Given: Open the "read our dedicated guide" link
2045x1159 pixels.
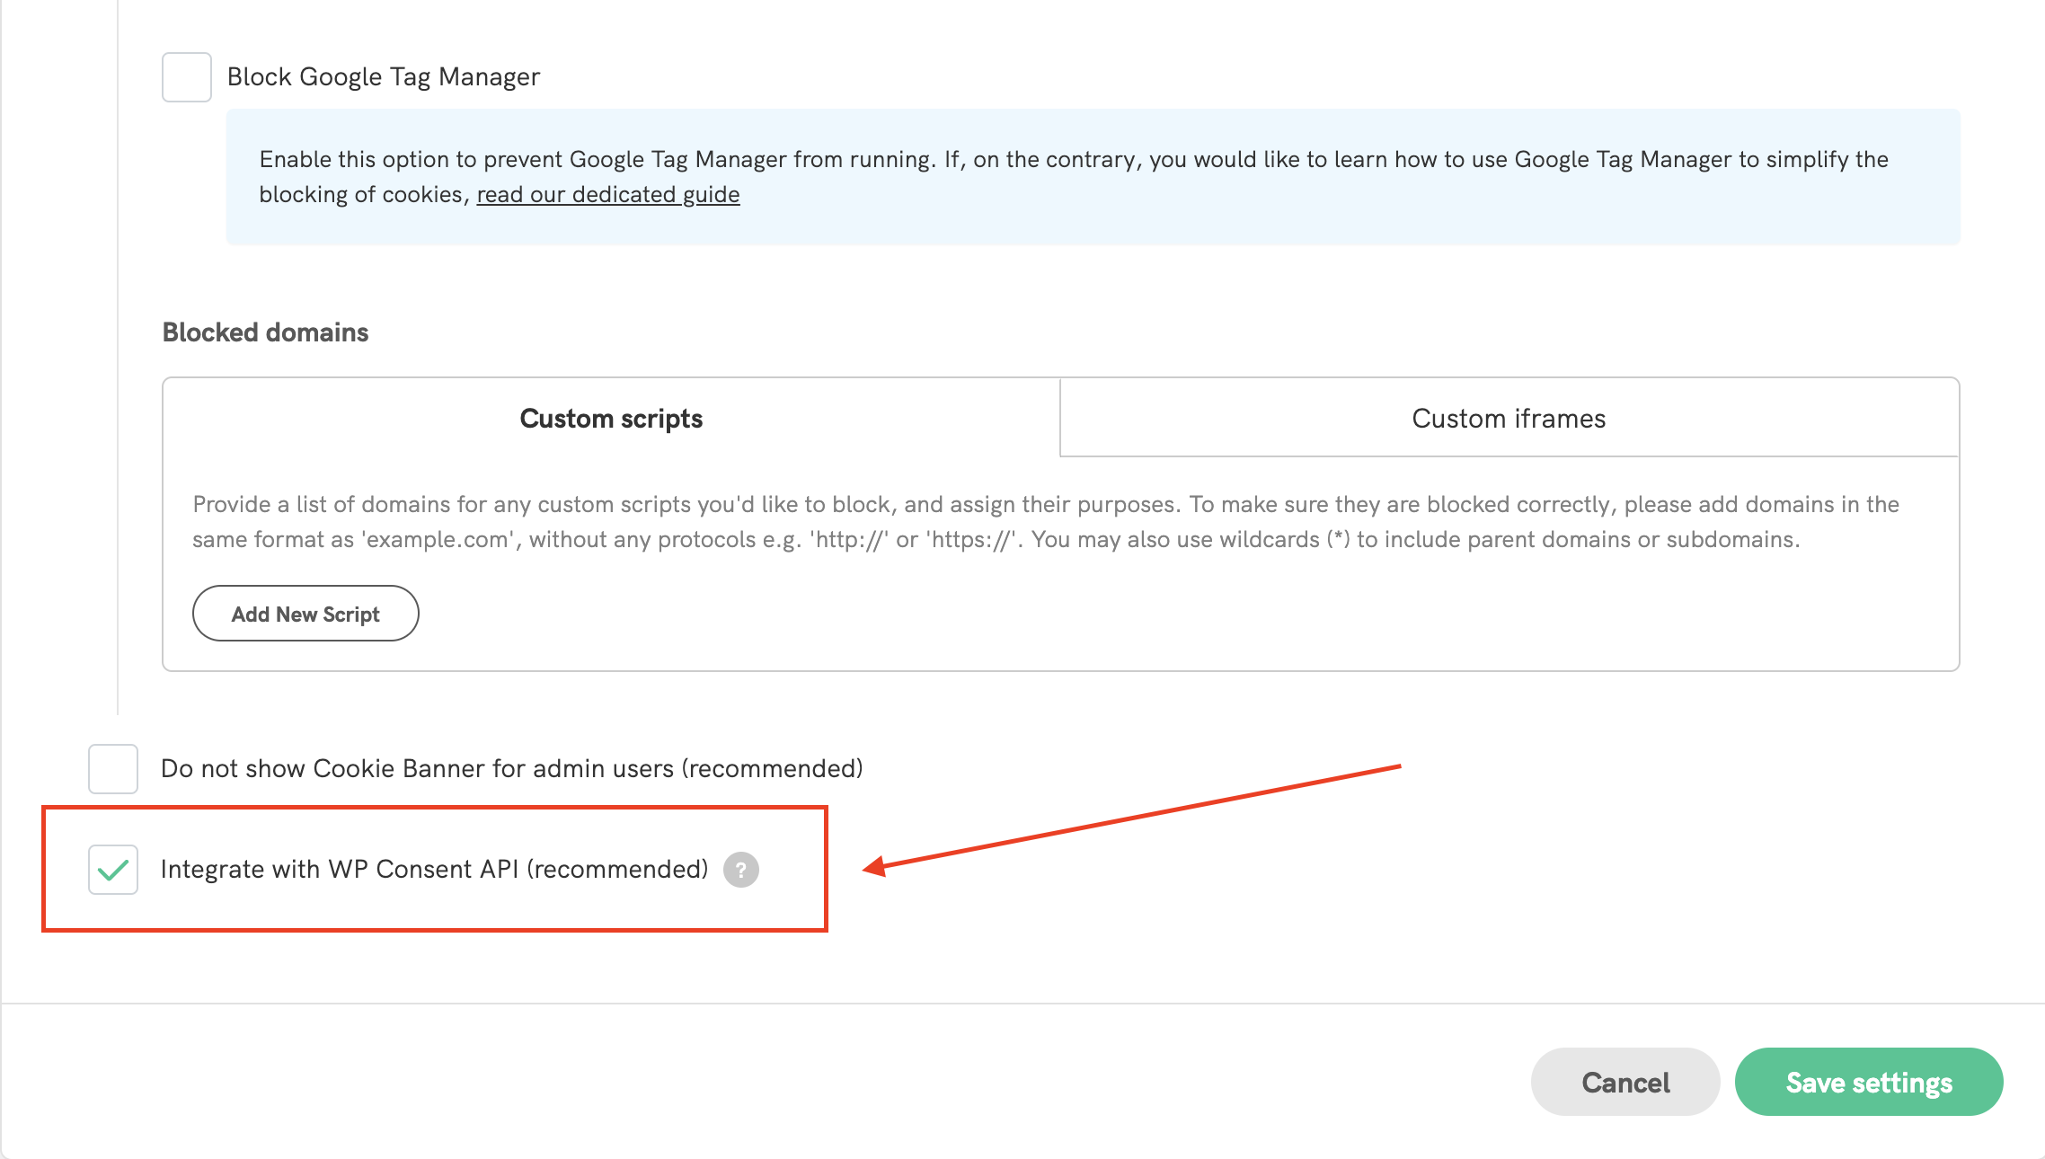Looking at the screenshot, I should point(607,194).
